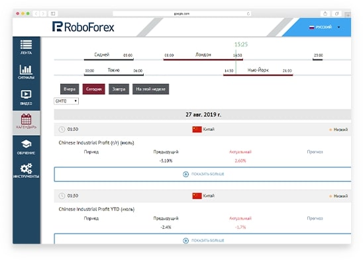Click Низкий importance on first event
The height and width of the screenshot is (260, 363).
pos(338,130)
